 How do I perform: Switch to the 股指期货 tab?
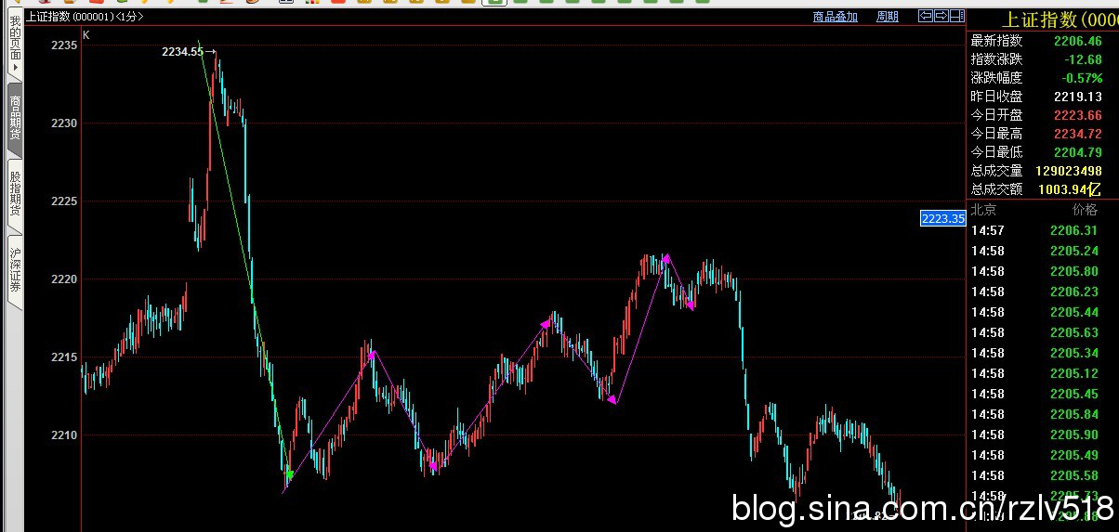click(15, 193)
